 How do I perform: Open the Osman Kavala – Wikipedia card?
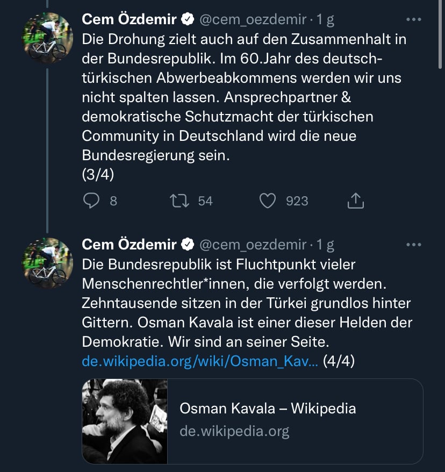[253, 421]
